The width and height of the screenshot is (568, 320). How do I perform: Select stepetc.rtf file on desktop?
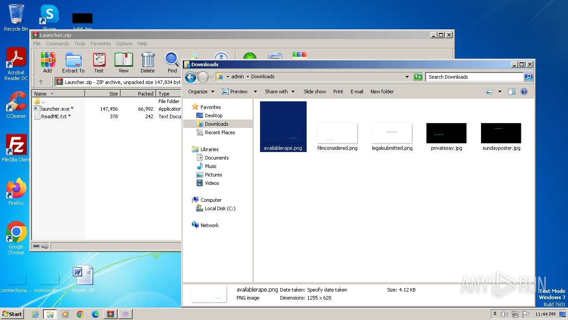tap(83, 279)
